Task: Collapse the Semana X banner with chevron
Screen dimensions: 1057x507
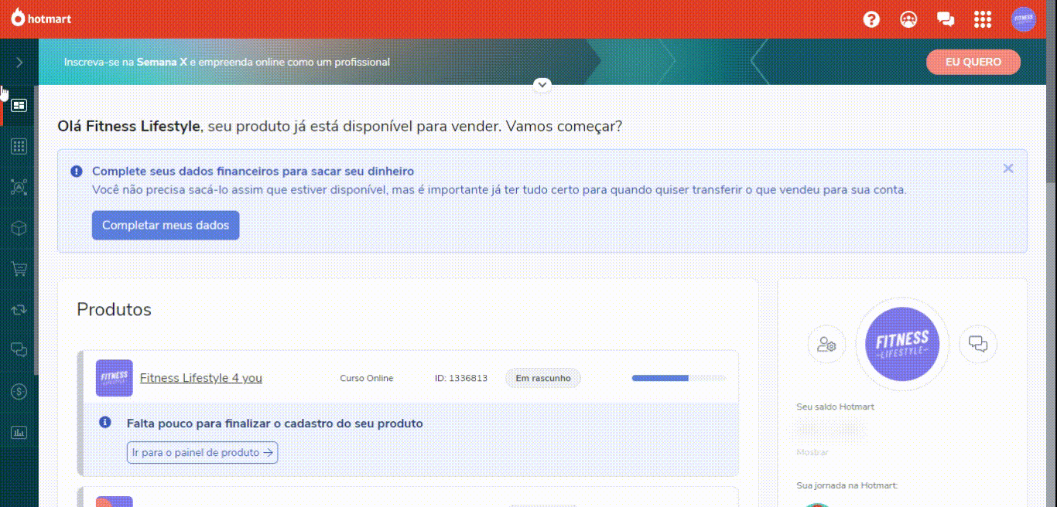Action: 542,83
